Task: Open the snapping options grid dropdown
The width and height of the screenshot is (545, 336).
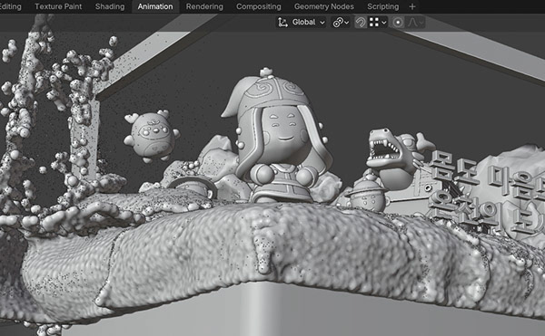Action: [x=378, y=22]
